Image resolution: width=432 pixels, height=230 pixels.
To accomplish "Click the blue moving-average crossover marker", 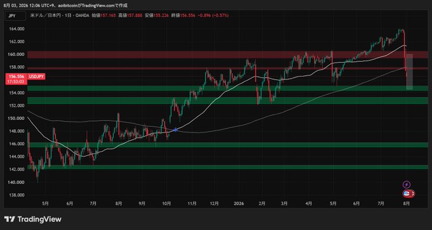I will click(x=175, y=129).
